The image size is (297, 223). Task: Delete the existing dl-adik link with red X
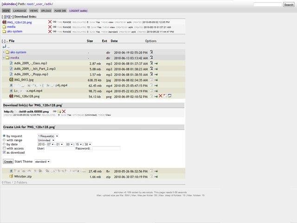(x=64, y=111)
